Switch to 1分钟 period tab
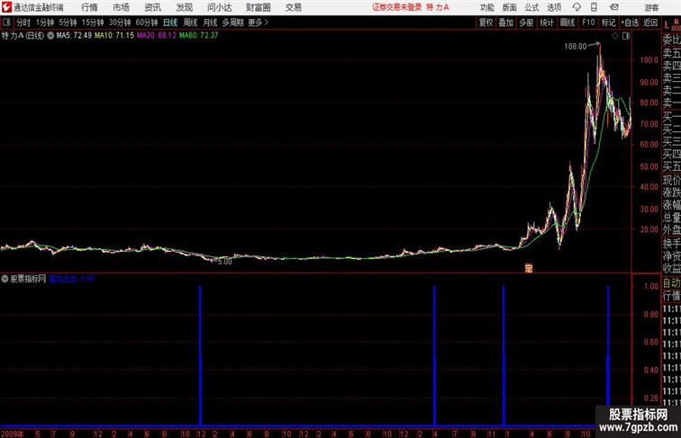 (x=45, y=22)
